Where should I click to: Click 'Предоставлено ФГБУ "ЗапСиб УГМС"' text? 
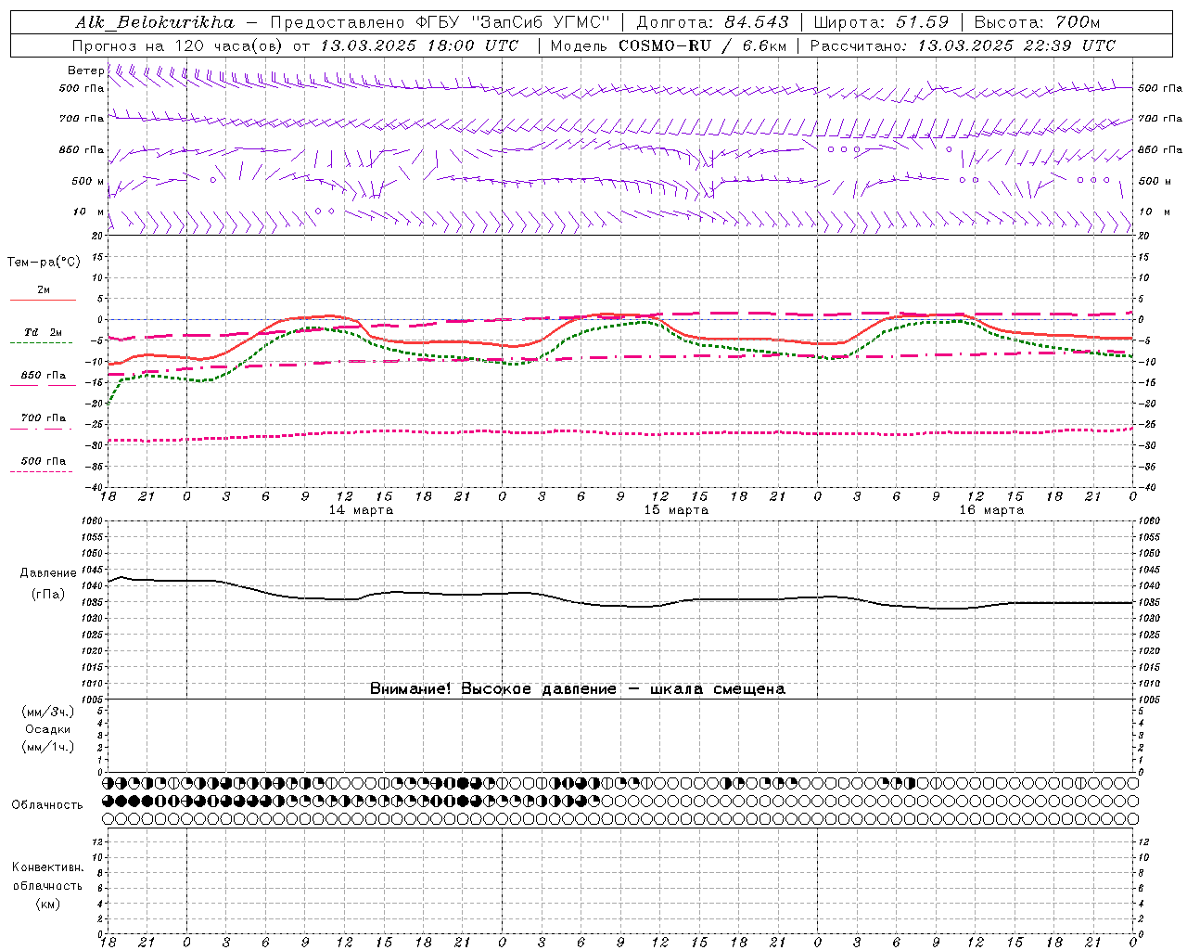pos(440,22)
